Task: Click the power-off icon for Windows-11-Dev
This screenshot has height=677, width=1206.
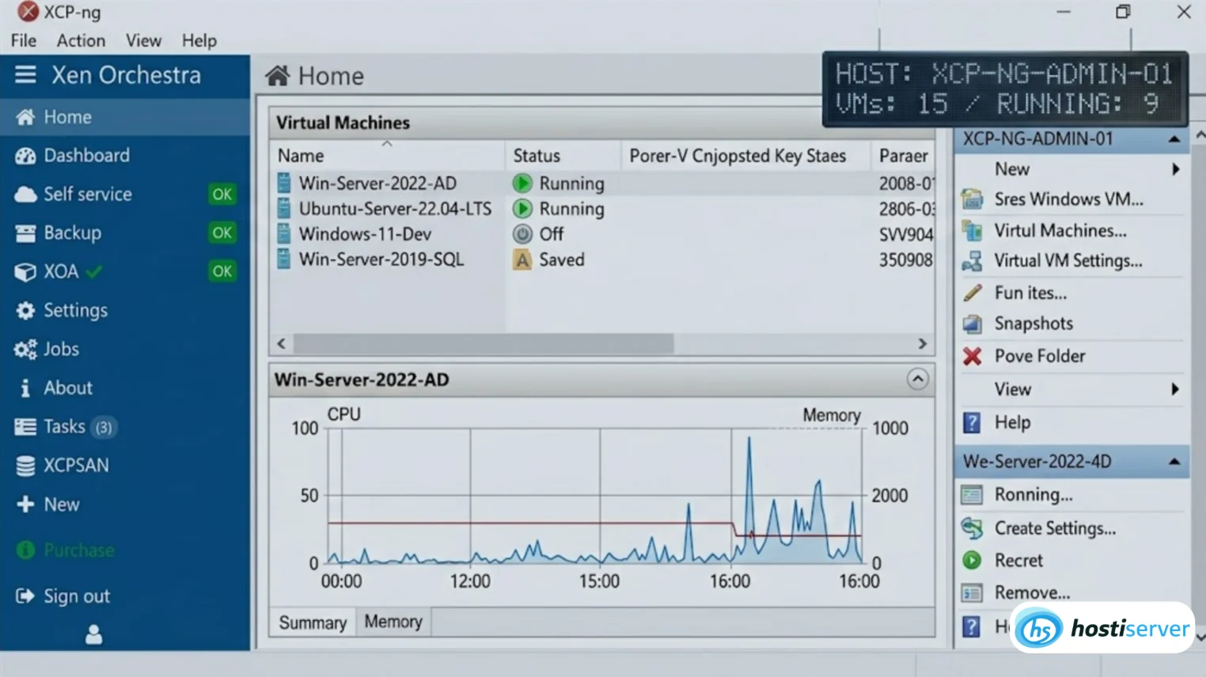Action: (x=522, y=234)
